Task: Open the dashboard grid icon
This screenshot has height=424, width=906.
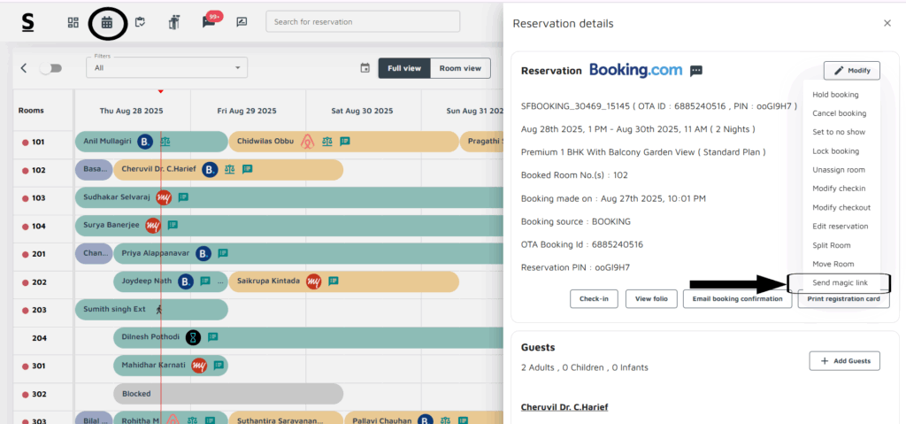Action: click(73, 22)
